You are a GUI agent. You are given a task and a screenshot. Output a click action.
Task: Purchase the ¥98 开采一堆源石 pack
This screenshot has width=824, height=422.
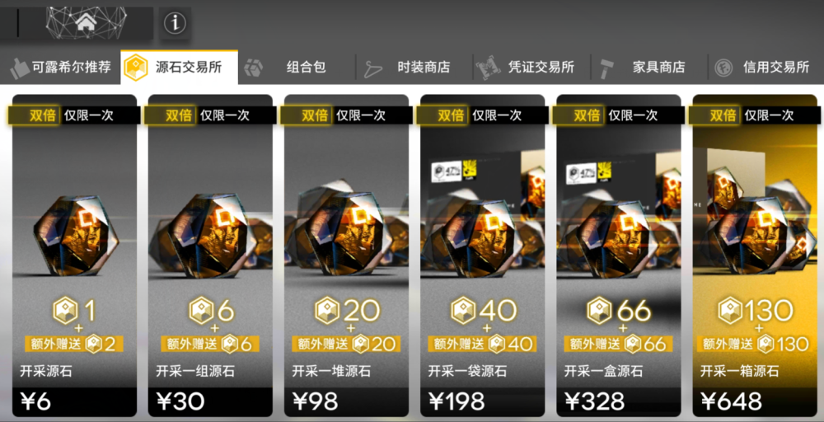[x=346, y=256]
